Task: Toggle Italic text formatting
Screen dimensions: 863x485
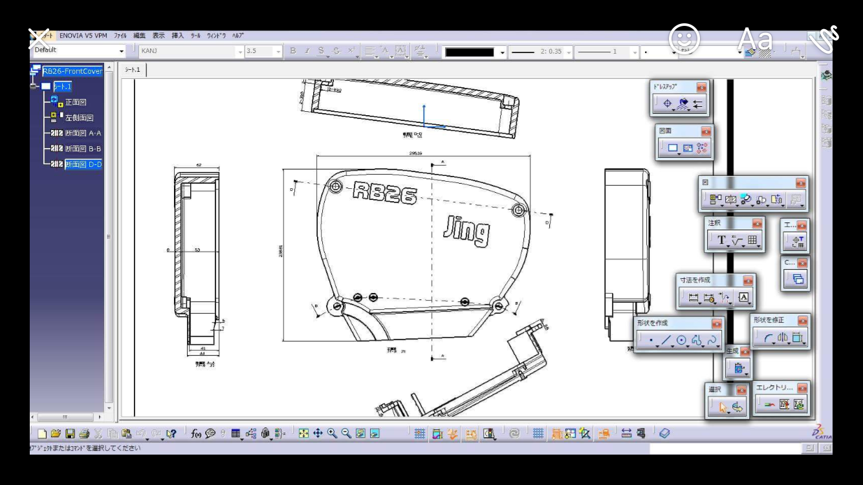Action: pyautogui.click(x=307, y=51)
